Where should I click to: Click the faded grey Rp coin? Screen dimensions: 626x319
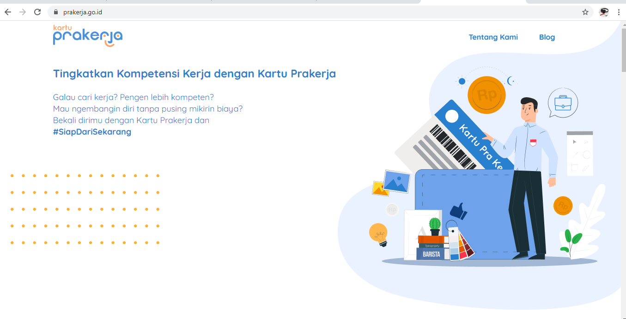(392, 210)
